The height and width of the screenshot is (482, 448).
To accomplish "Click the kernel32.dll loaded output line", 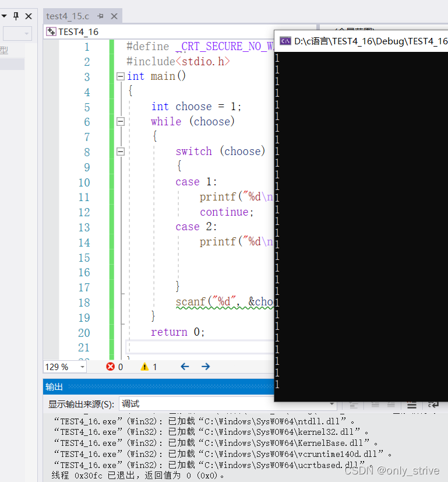I will point(211,432).
